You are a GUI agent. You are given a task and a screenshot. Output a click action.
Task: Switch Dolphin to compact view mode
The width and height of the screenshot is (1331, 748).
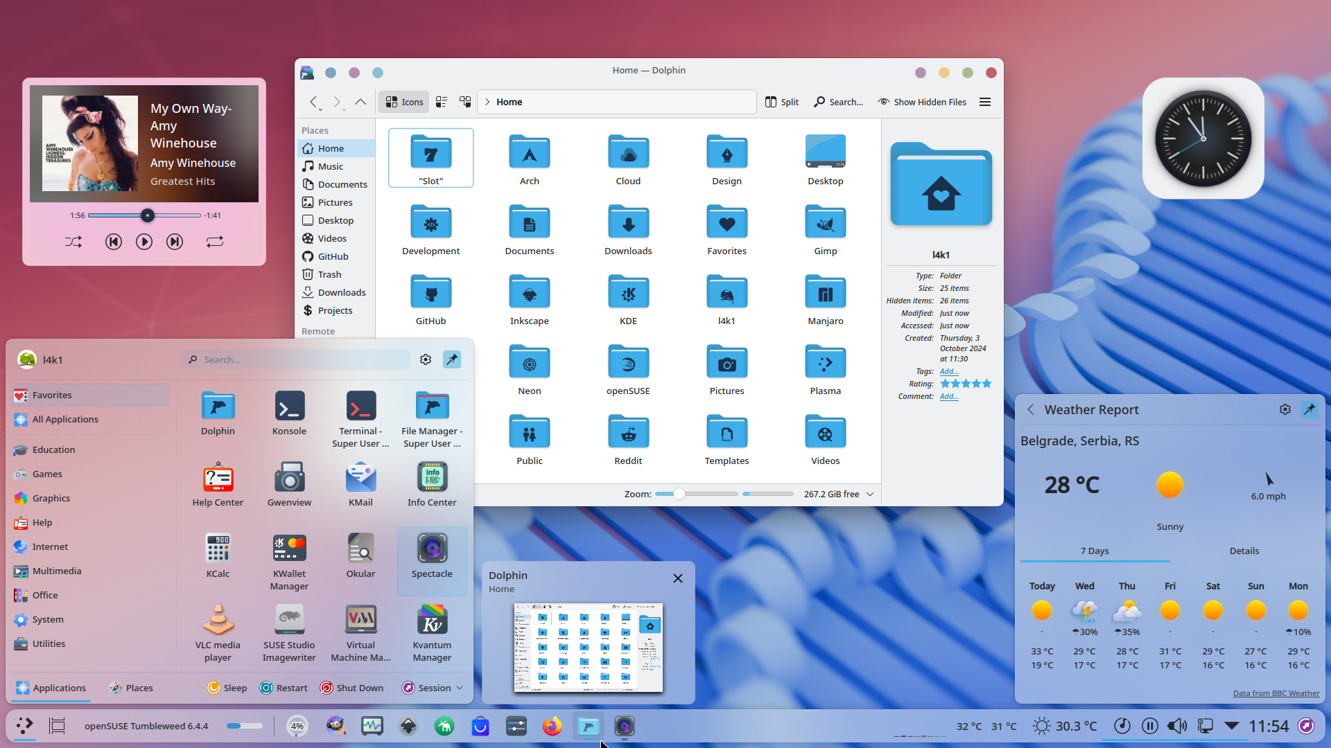[442, 102]
